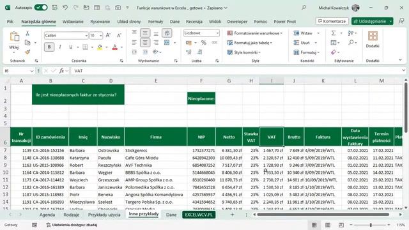409x230 pixels.
Task: Adjust the zoom slider handle
Action: coord(371,225)
